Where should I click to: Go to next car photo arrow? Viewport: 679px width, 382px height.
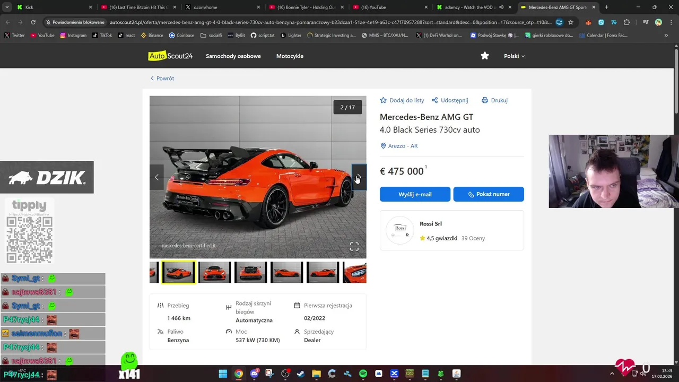click(359, 177)
